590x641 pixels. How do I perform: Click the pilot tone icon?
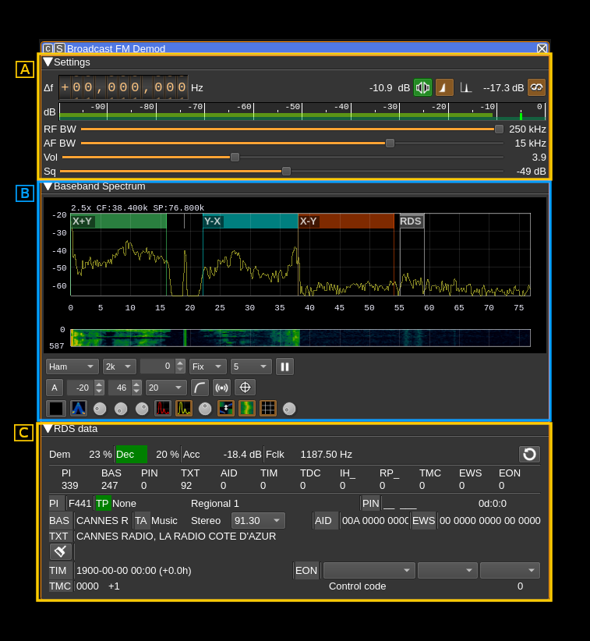tap(466, 87)
